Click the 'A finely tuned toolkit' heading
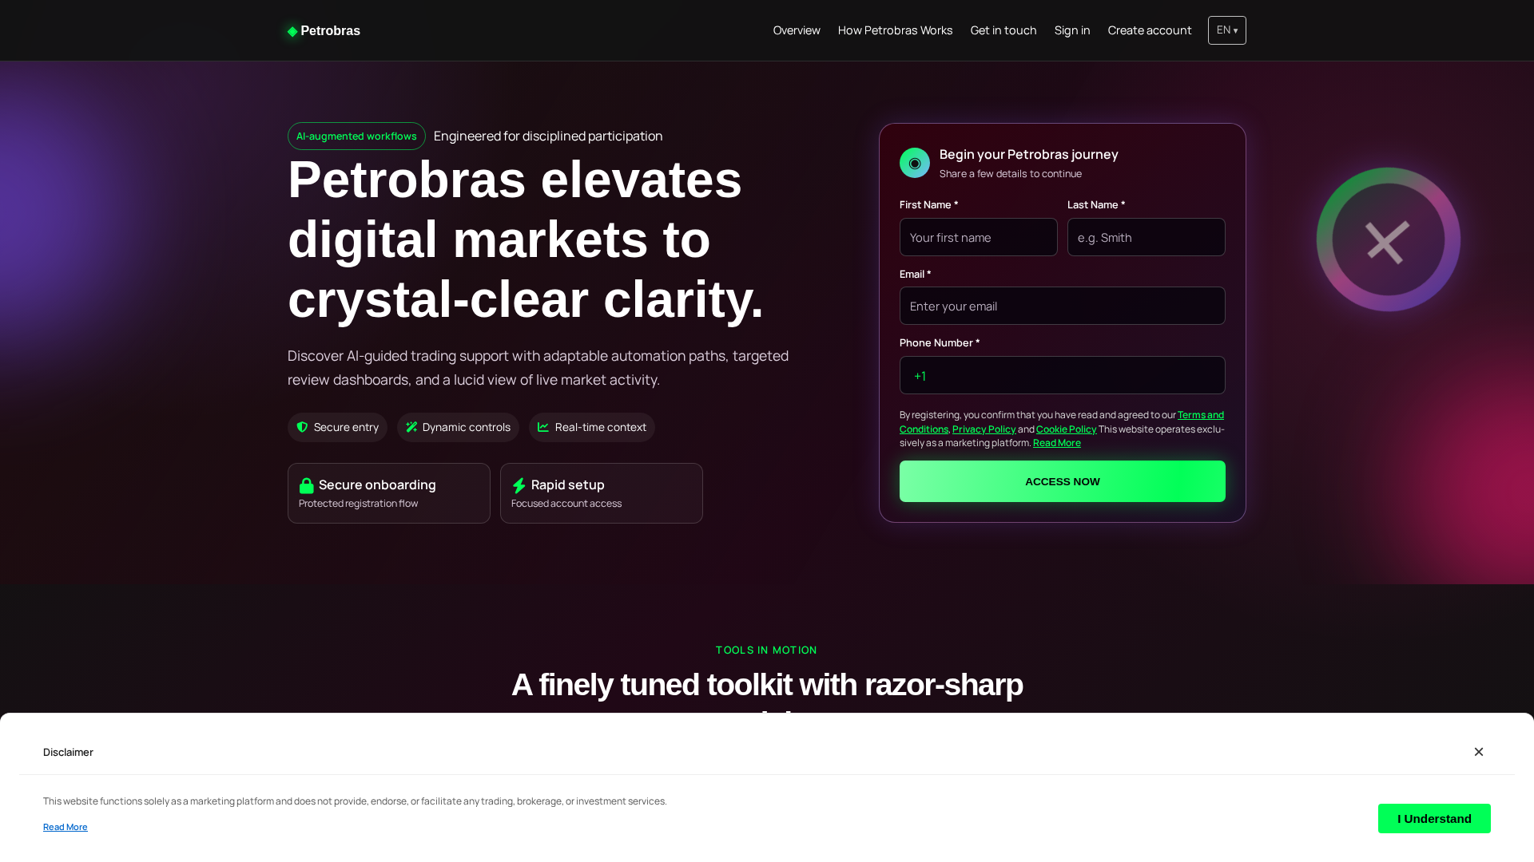1534x862 pixels. coord(767,691)
